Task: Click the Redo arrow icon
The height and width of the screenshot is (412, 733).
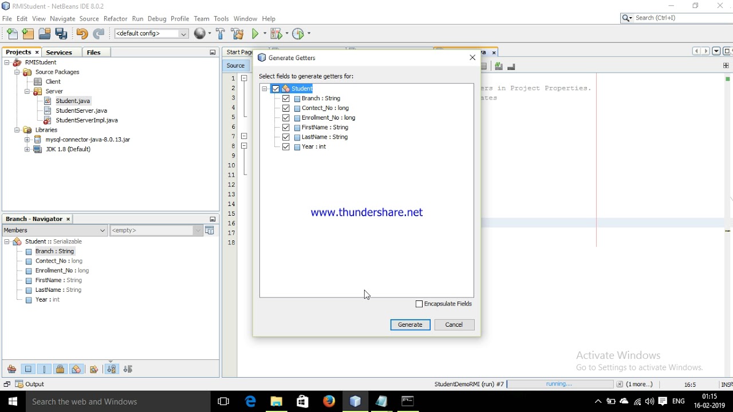Action: pyautogui.click(x=98, y=34)
